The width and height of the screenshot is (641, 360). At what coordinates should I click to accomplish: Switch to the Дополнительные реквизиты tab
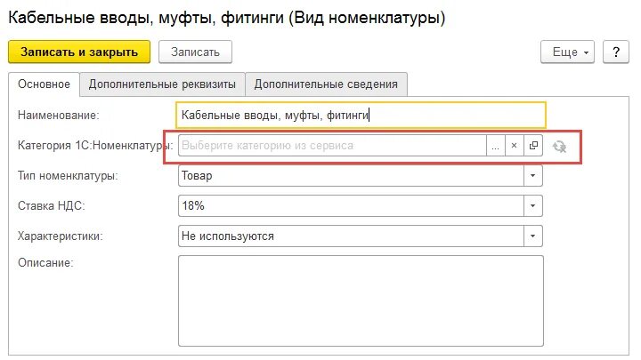162,84
